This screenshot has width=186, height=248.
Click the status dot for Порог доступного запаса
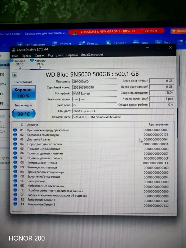click(x=15, y=144)
